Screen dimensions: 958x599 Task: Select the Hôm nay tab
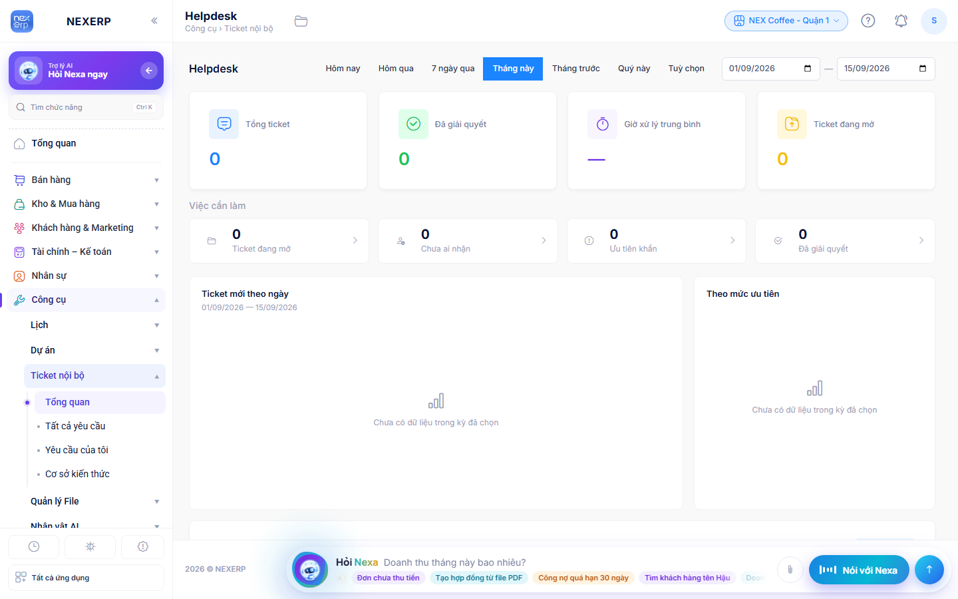(x=343, y=69)
